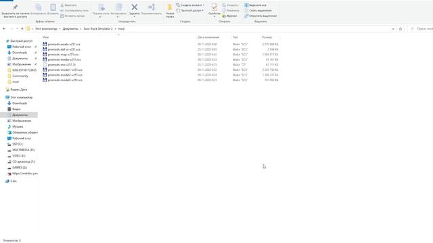Select Этот компьютер in the navigation pane
This screenshot has width=433, height=243.
[21, 97]
